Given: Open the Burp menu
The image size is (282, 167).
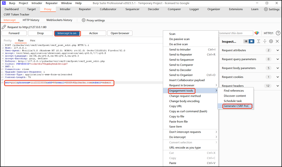Looking at the screenshot, I should [x=12, y=3].
